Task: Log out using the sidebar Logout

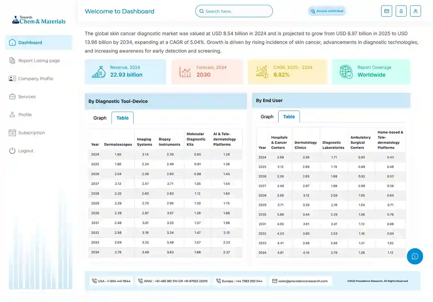Action: 26,151
